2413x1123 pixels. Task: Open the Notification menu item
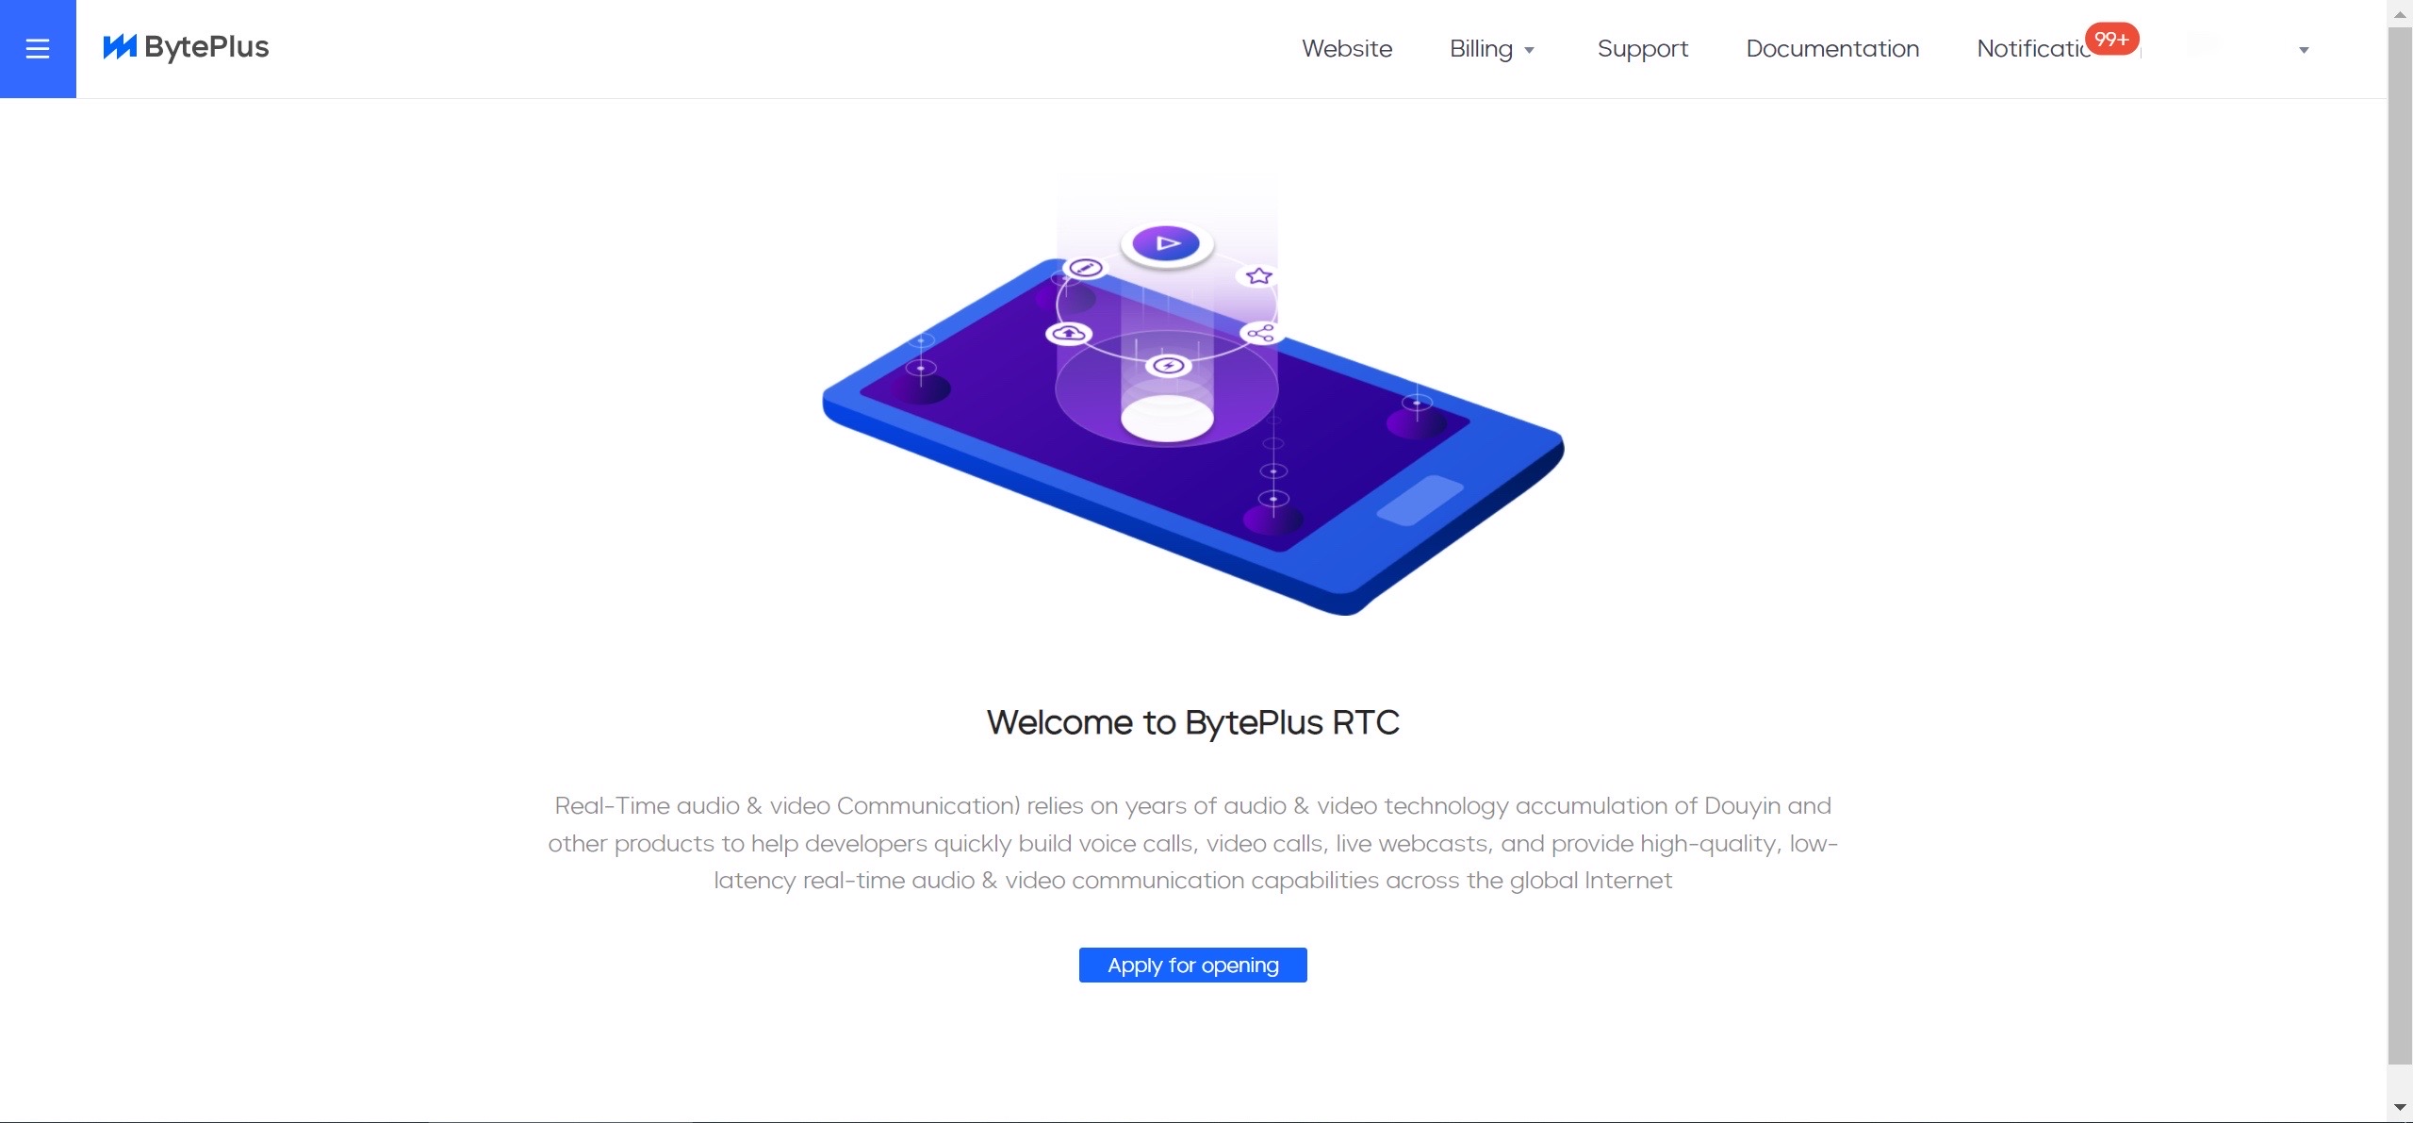coord(2031,49)
